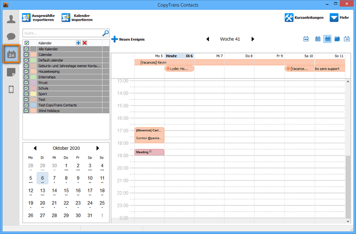This screenshot has width=356, height=234.
Task: Open the [Vacances] Kevin all-day event
Action: click(x=240, y=62)
